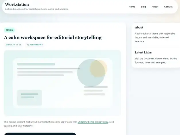Open the About navigation link
The height and width of the screenshot is (135, 180).
[x=155, y=7]
